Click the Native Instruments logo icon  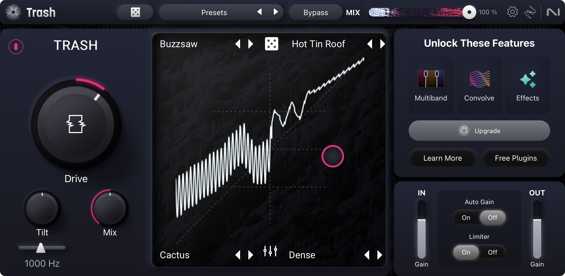coord(553,12)
